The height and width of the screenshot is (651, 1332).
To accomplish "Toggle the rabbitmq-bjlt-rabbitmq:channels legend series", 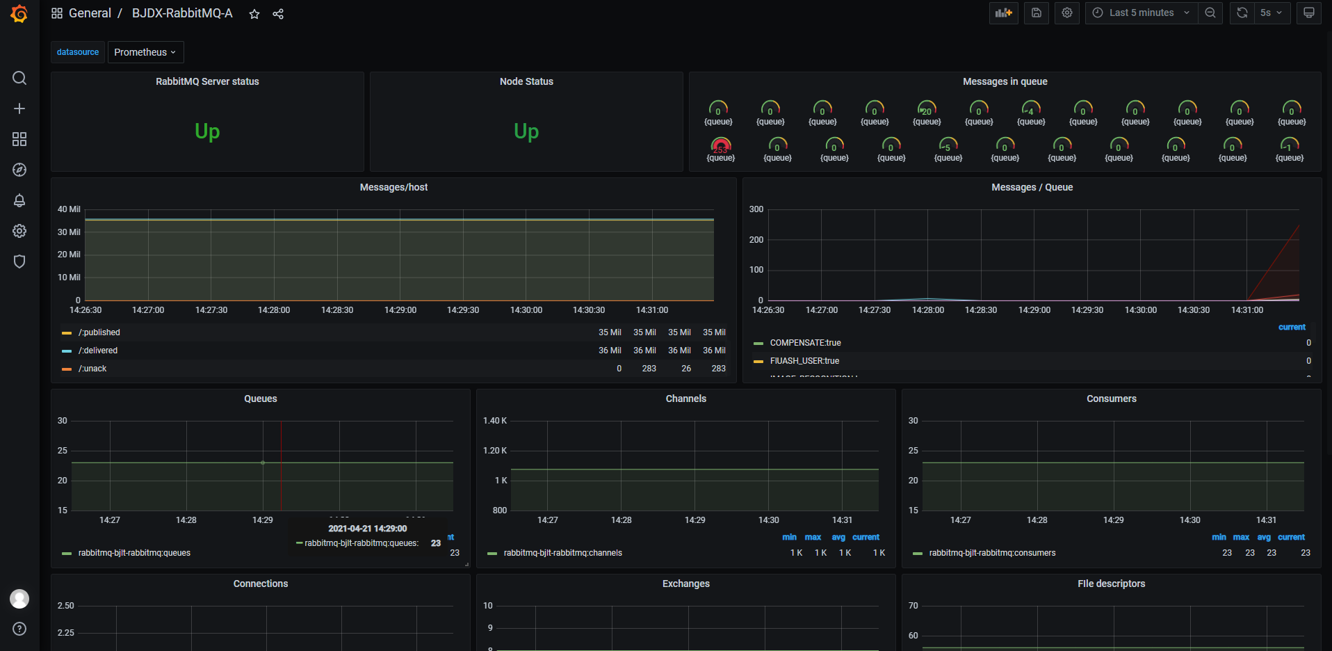I will point(563,553).
